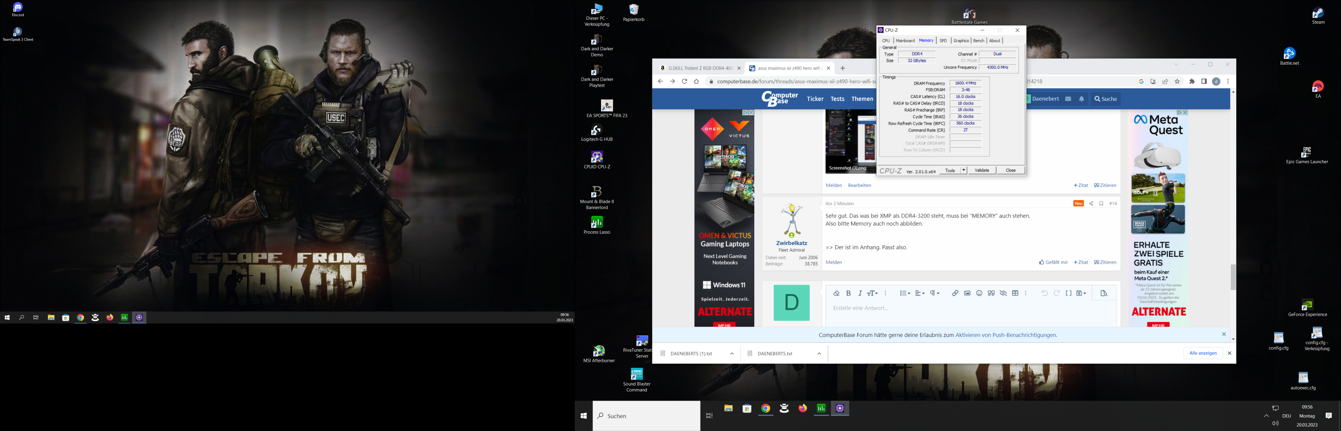Open the forum notifications bell

click(x=1082, y=99)
